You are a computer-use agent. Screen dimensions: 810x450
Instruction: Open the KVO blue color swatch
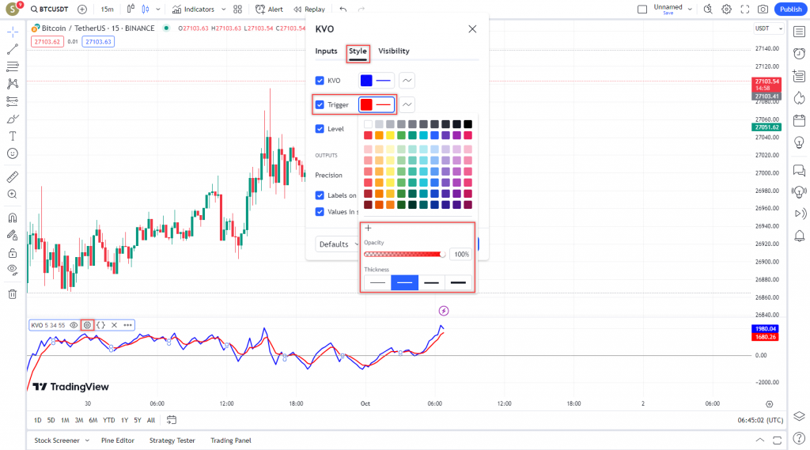point(366,81)
